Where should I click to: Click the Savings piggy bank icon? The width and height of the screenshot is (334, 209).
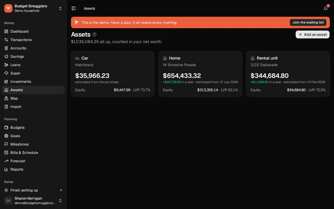tap(6, 56)
